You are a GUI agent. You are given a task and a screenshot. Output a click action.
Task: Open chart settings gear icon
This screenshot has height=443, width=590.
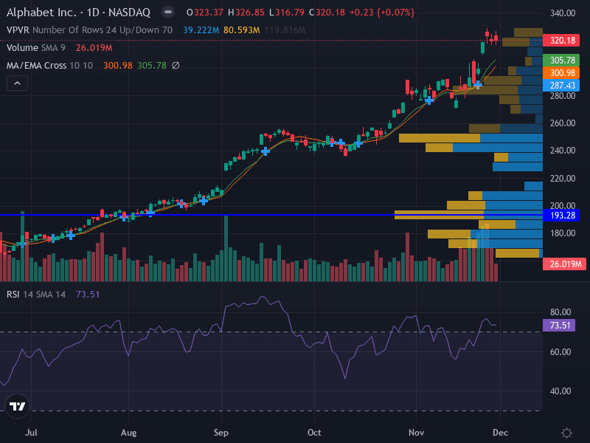566,433
